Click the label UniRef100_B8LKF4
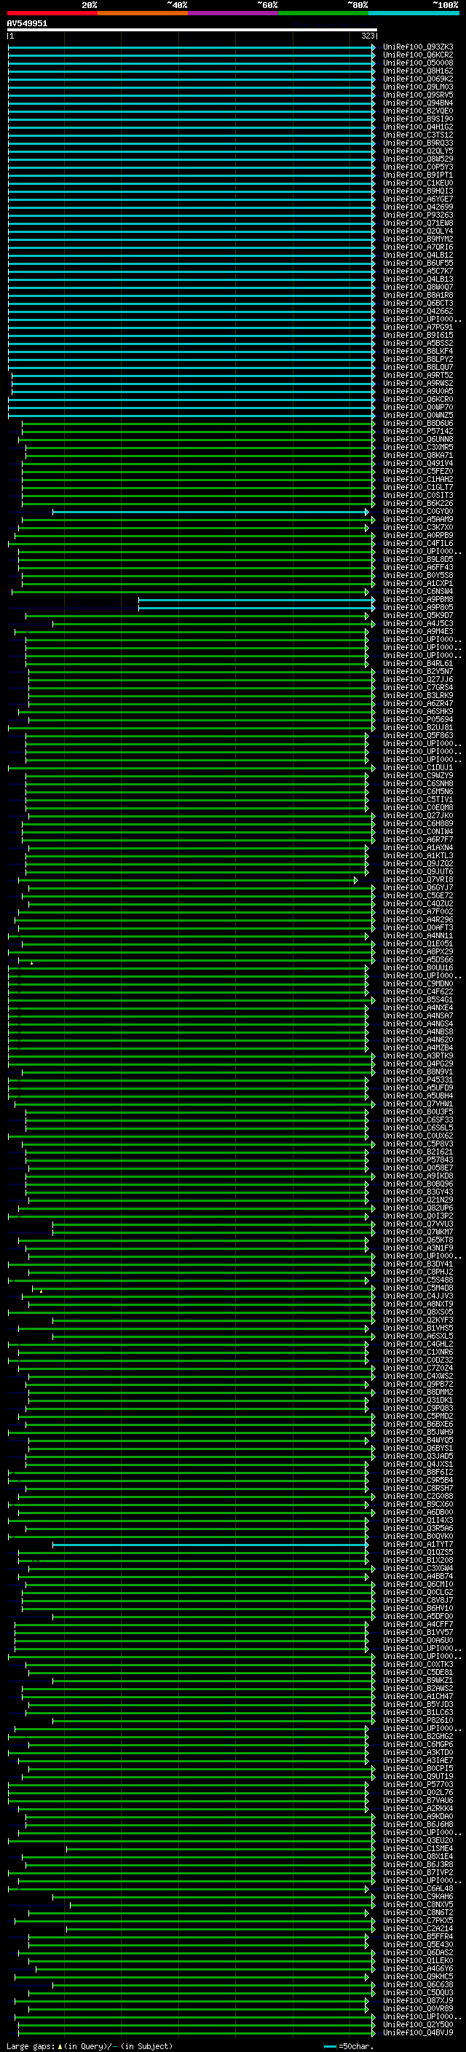This screenshot has height=2052, width=466. 418,352
